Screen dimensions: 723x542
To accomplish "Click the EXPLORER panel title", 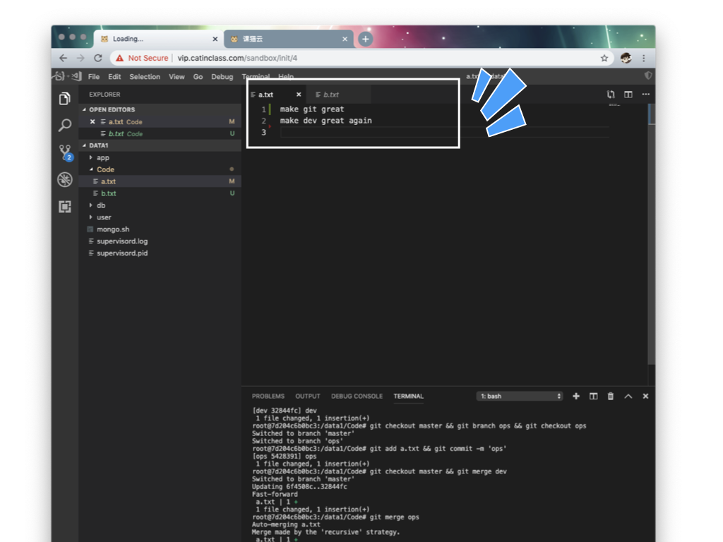I will tap(104, 95).
